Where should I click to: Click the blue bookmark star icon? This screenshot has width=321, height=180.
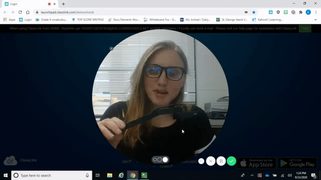coord(254,12)
